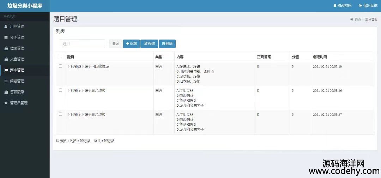Click timestamp 2021-02-21 00:57:19
Viewport: 381px width, 178px height.
(x=327, y=66)
